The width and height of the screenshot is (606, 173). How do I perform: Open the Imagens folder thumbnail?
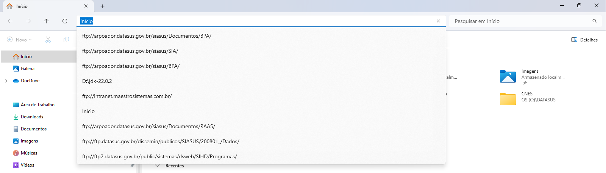tap(508, 76)
